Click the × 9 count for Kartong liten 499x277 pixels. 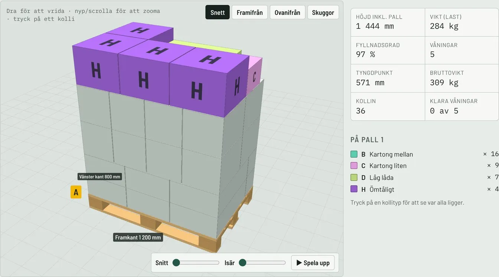(493, 166)
